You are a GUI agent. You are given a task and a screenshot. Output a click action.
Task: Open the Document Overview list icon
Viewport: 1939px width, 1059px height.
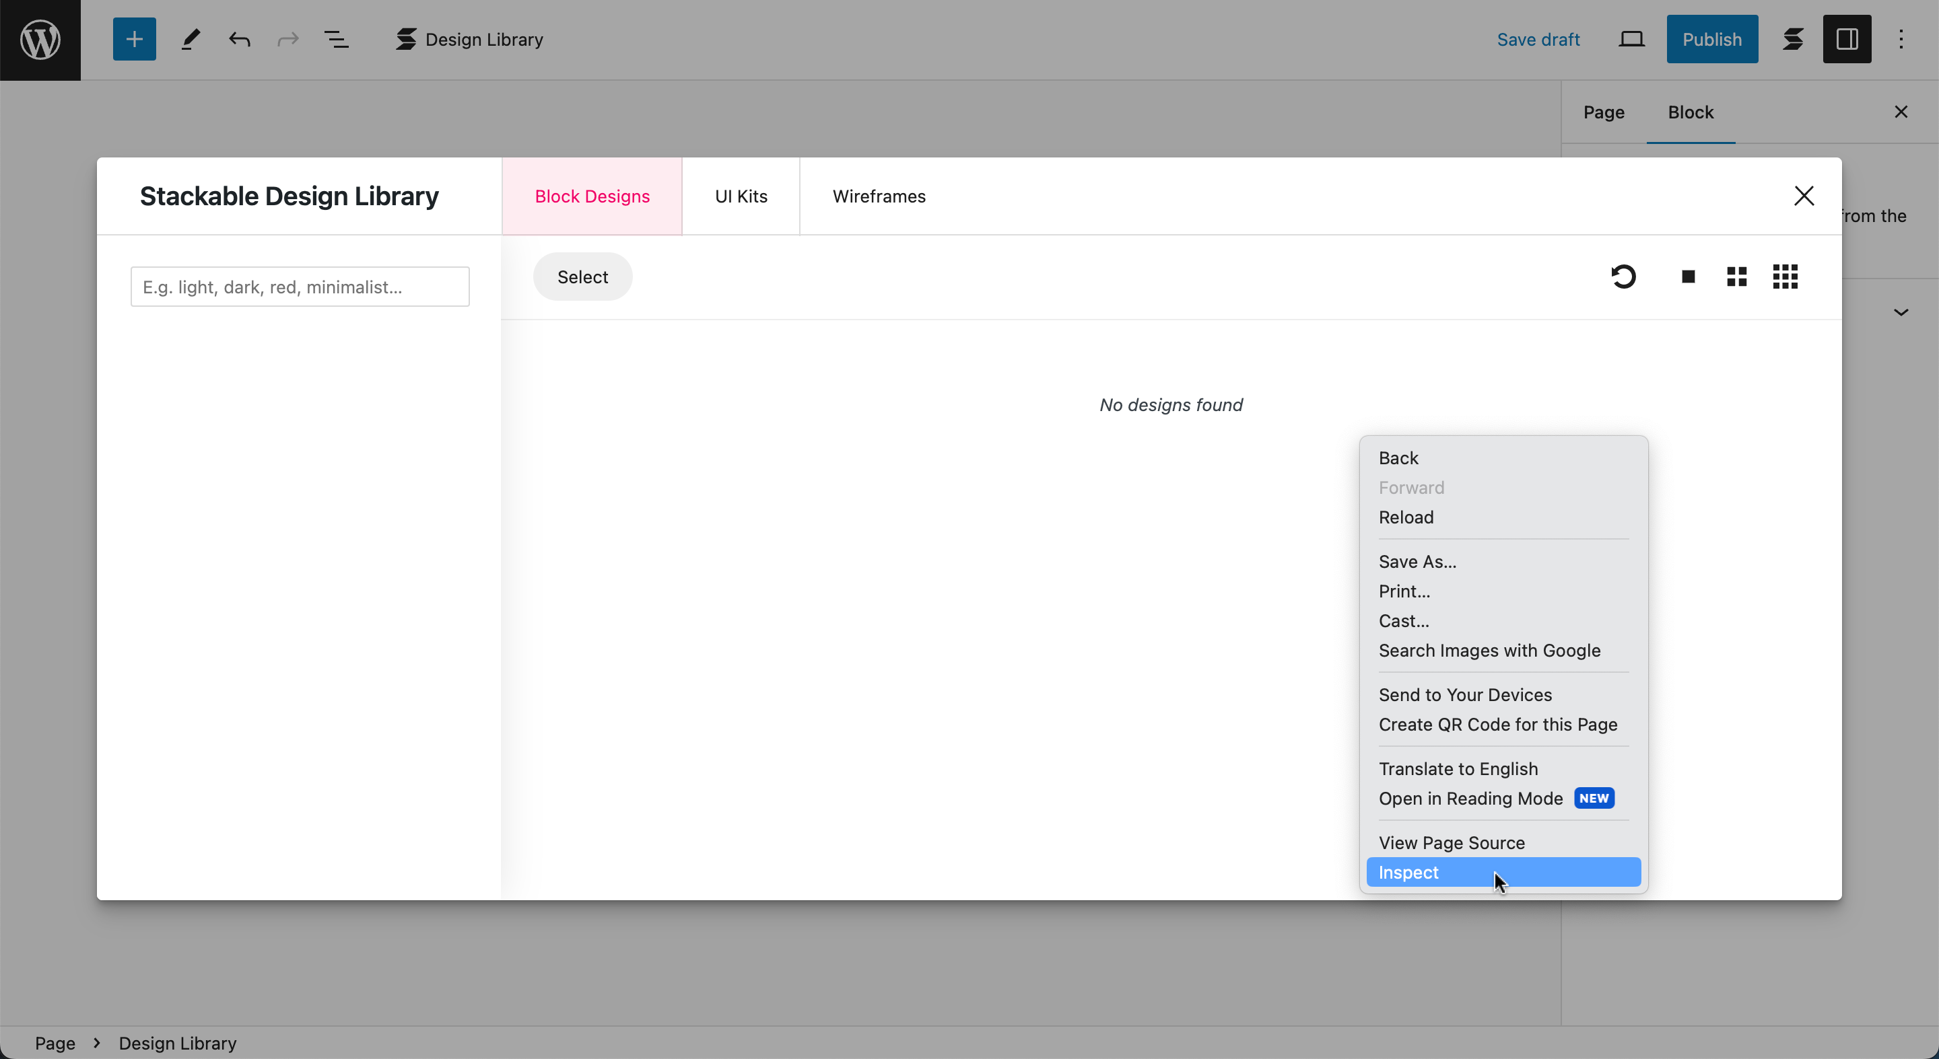(336, 39)
